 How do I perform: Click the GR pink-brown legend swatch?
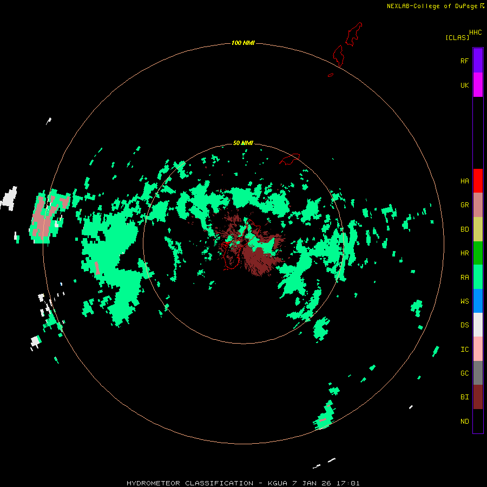(478, 205)
